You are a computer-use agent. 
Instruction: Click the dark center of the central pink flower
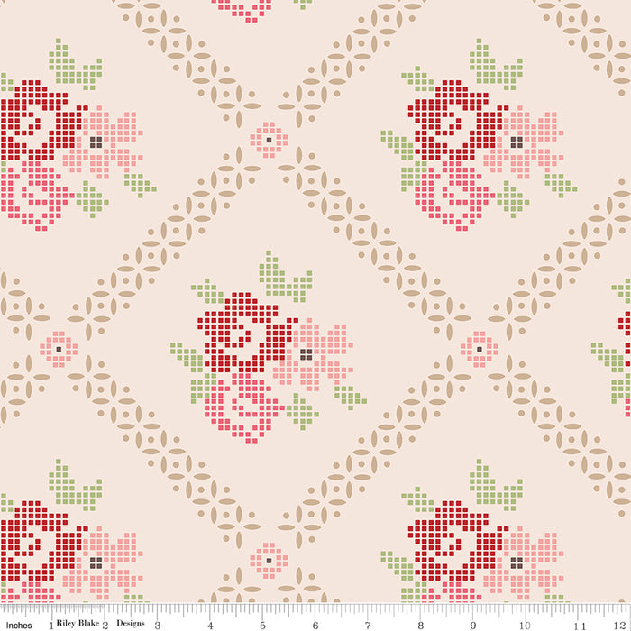coord(306,354)
